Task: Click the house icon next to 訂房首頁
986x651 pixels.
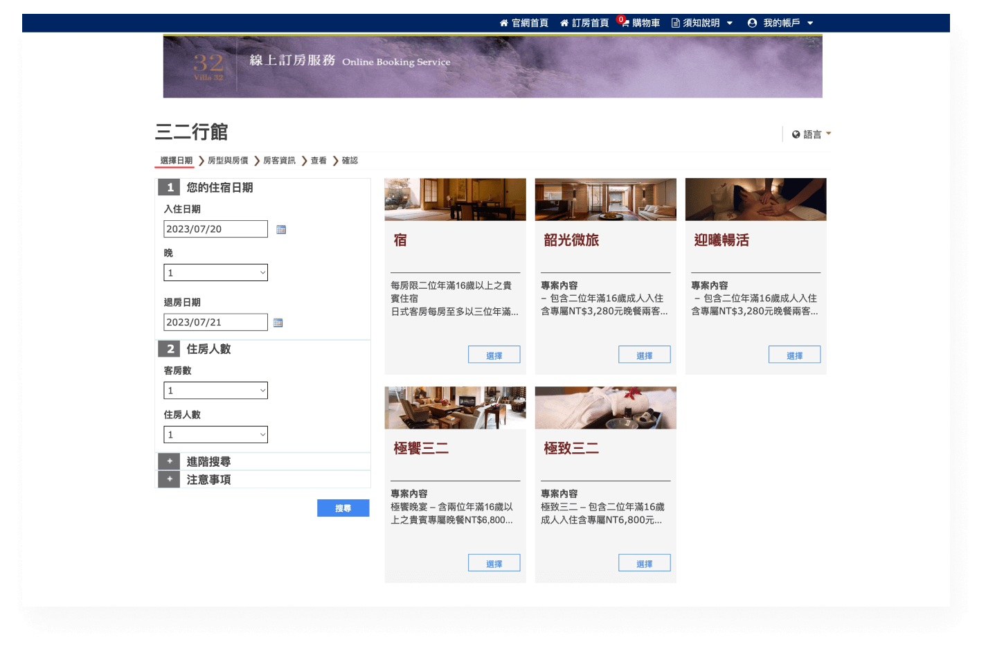Action: (564, 22)
